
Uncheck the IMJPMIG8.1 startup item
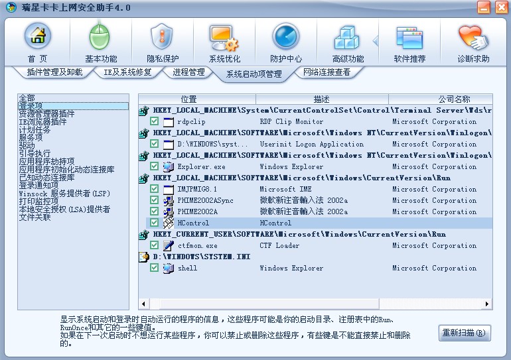155,189
